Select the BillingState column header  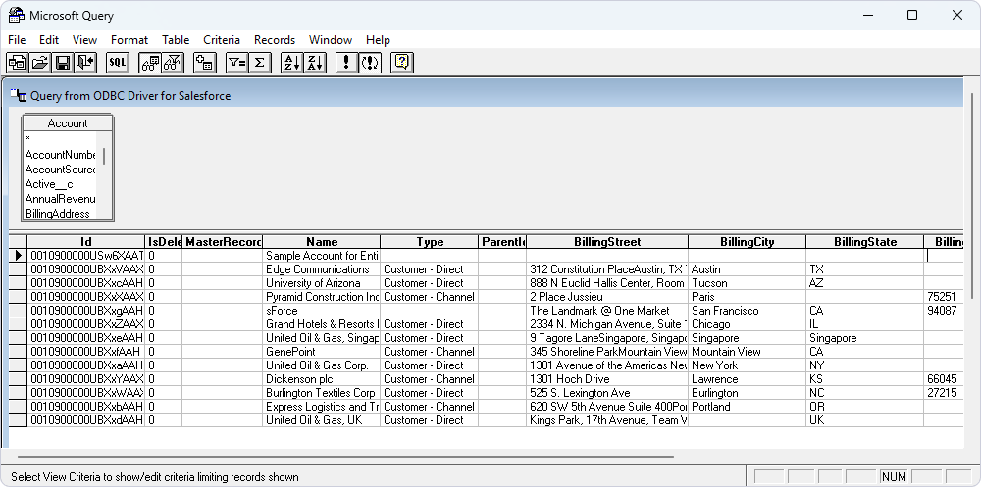click(864, 242)
